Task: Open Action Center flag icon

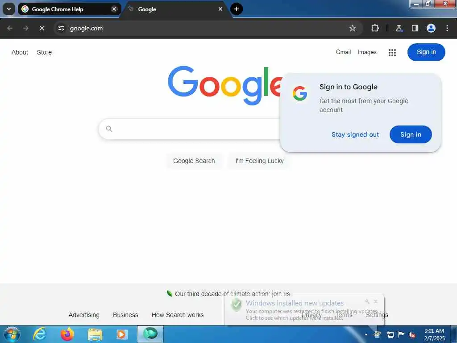Action: 401,335
